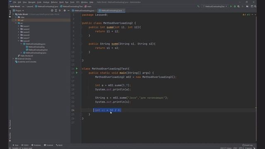Screen dimensions: 265x149
Task: Open the Event Log button
Action: (x=248, y=145)
